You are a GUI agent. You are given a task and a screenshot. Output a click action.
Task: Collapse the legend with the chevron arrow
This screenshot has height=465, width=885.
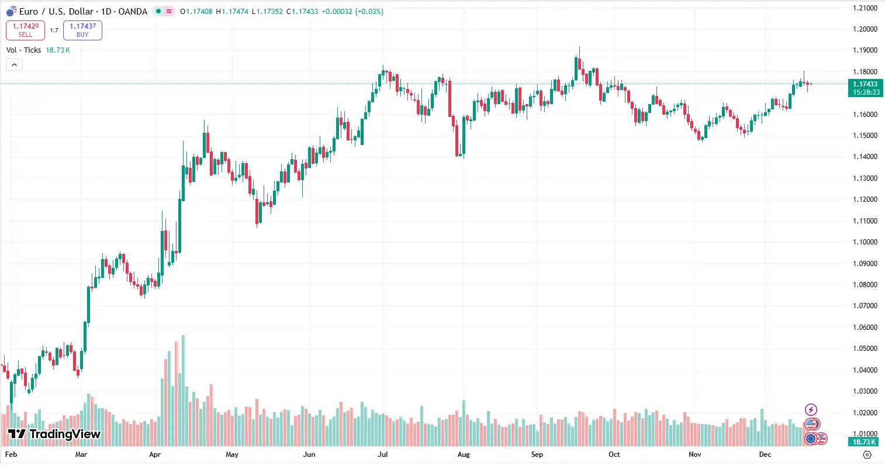14,64
